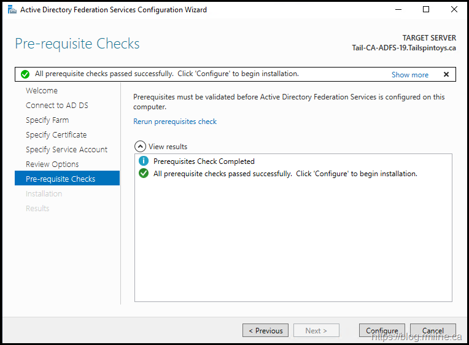
Task: Open Specify Service Account step
Action: click(66, 149)
